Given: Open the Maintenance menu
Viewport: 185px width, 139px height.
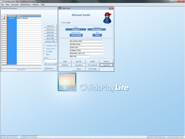Looking at the screenshot, I should point(25,5).
